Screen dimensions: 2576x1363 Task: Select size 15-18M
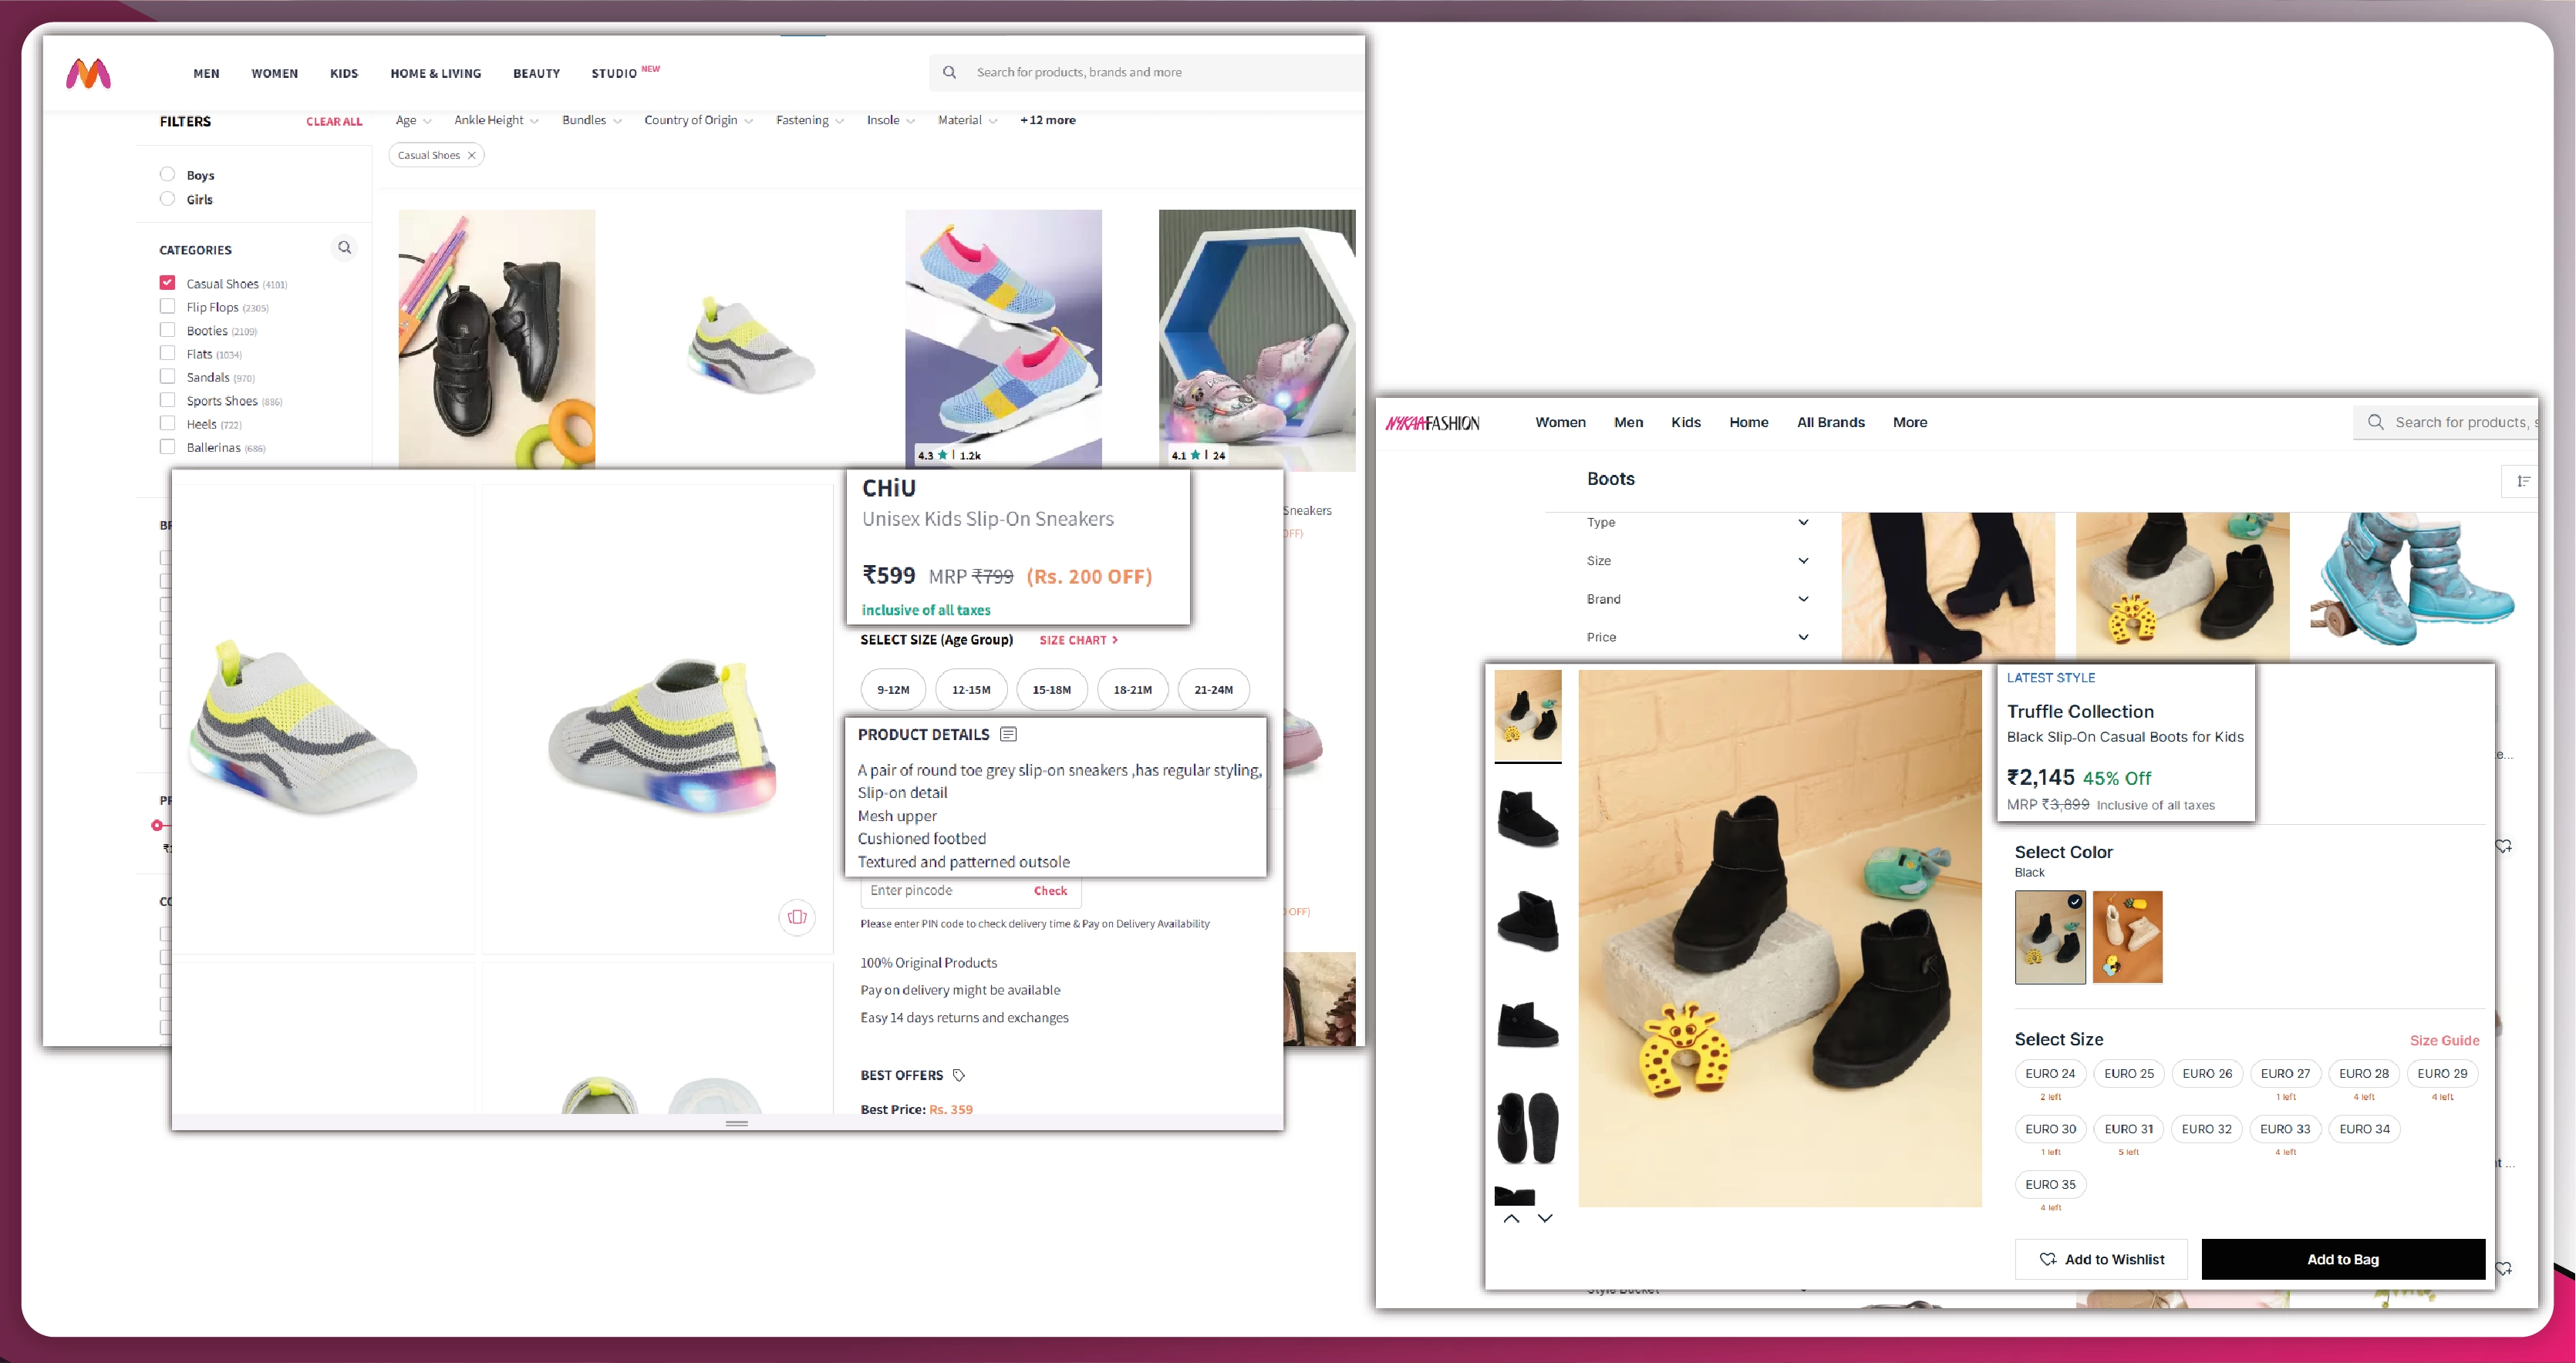point(1051,689)
